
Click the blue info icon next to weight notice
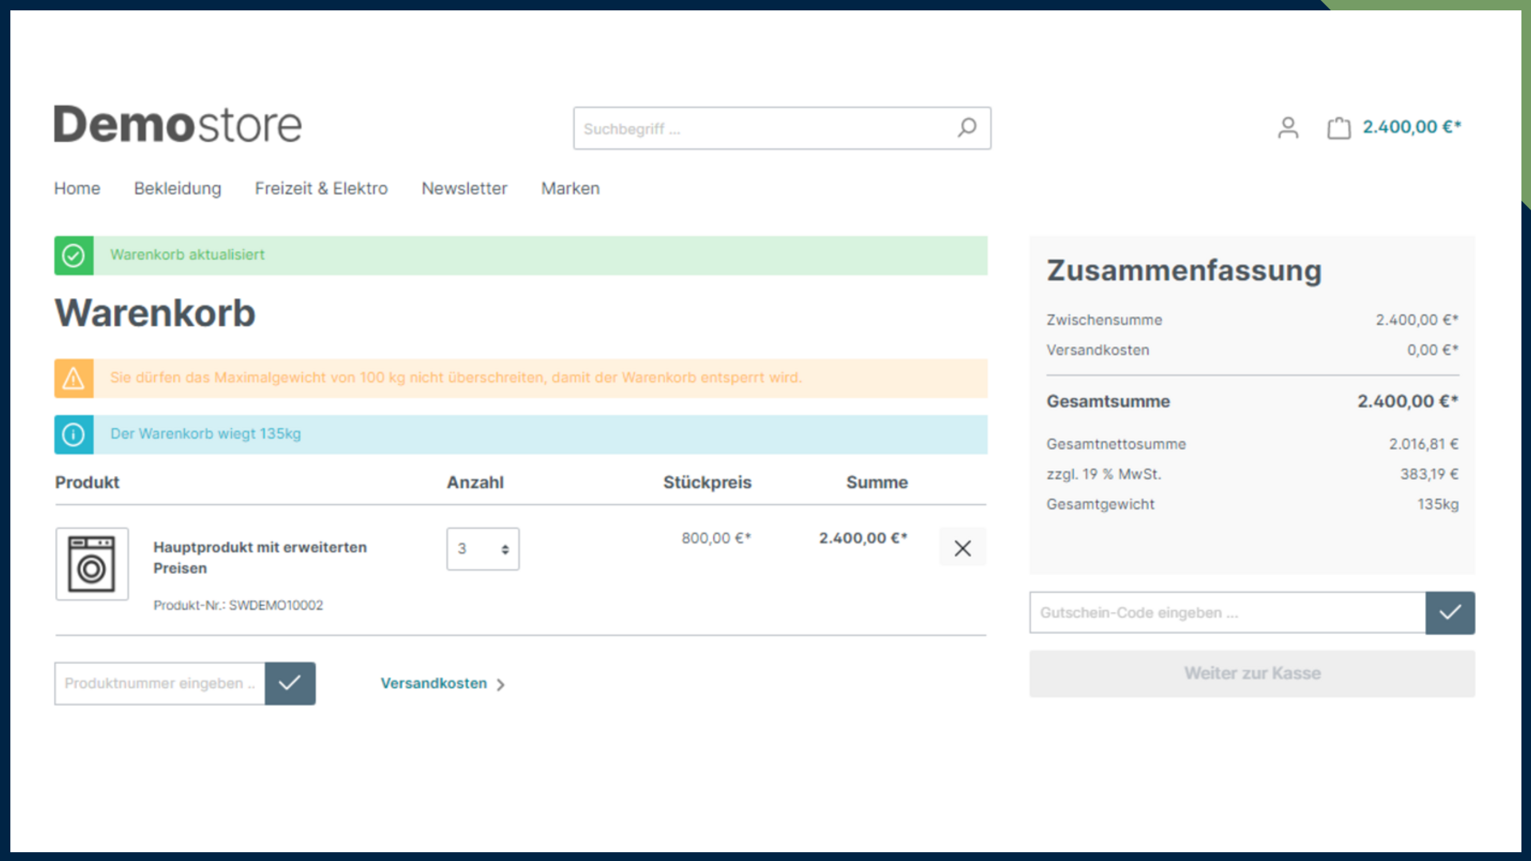(73, 434)
